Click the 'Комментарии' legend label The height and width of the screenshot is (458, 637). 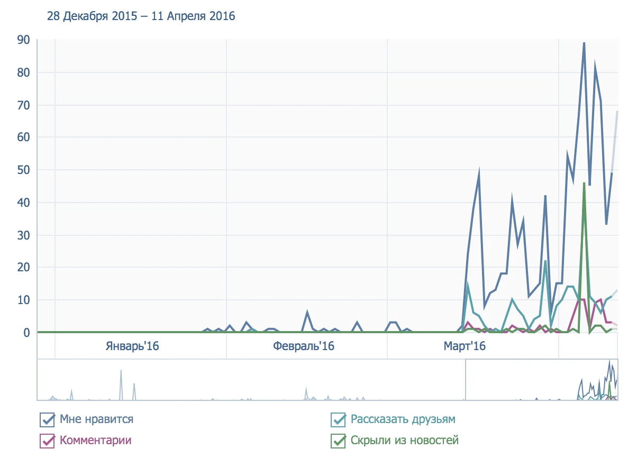click(x=95, y=441)
